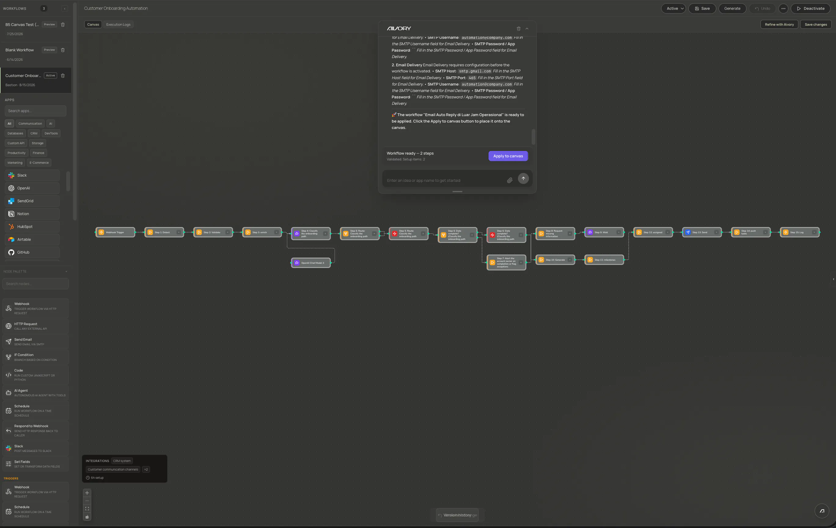This screenshot has height=528, width=836.
Task: Click Refine with Aivory
Action: (x=779, y=24)
